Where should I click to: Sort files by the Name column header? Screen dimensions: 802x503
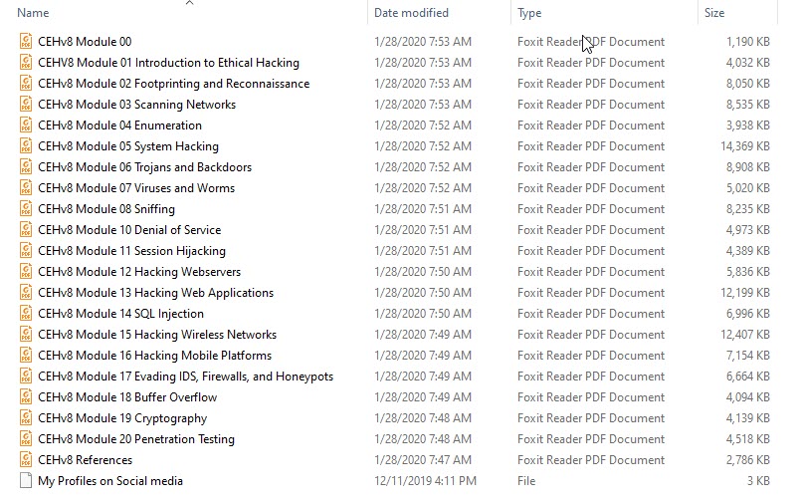point(33,13)
